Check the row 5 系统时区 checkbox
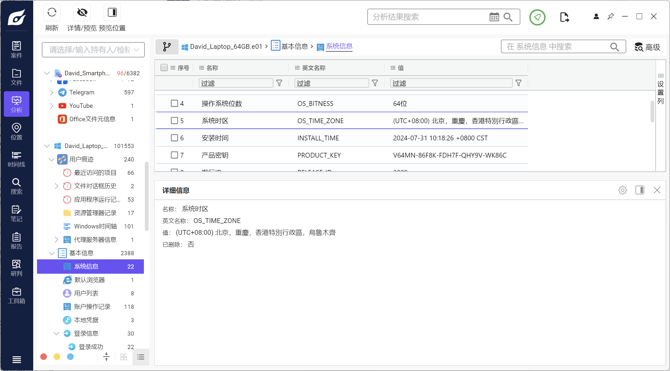 click(174, 121)
